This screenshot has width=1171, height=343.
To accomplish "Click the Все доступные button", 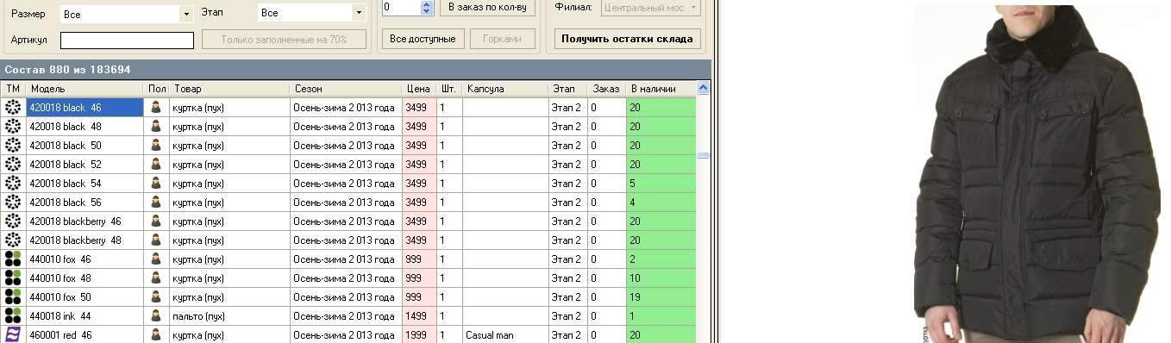I will click(x=423, y=39).
